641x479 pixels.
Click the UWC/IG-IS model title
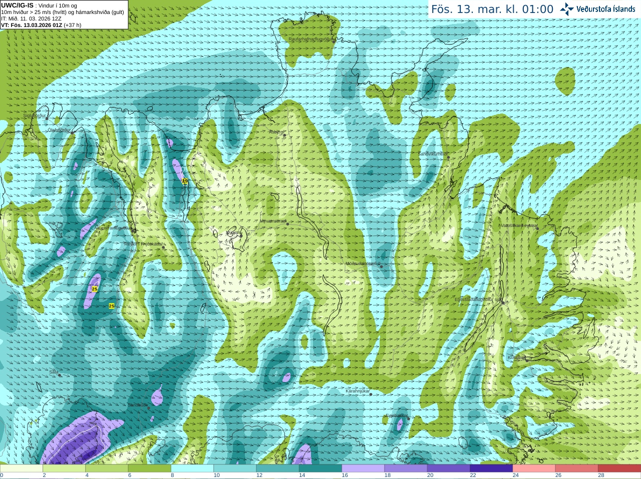tap(18, 5)
